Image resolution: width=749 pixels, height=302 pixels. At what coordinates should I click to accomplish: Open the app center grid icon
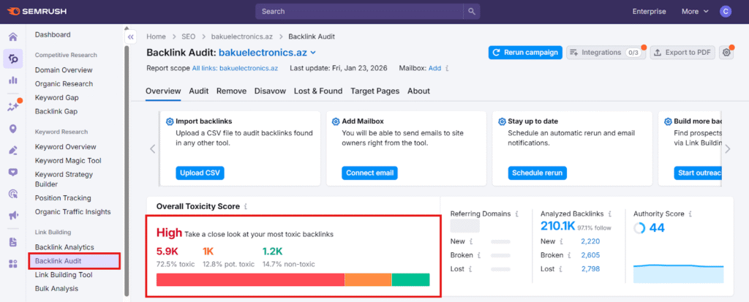point(13,264)
